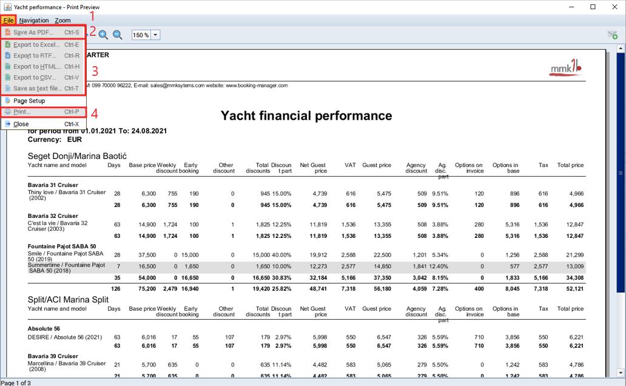
Task: Click the period To: 24.08.2021 date text
Action: pos(144,131)
